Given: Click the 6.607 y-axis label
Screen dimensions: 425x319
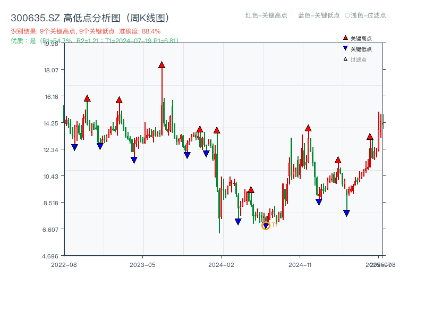Looking at the screenshot, I should pos(50,230).
